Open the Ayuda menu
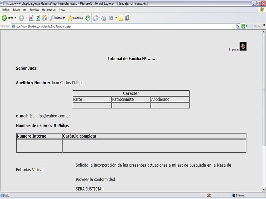Viewport: 266px width, 199px height. (62, 10)
